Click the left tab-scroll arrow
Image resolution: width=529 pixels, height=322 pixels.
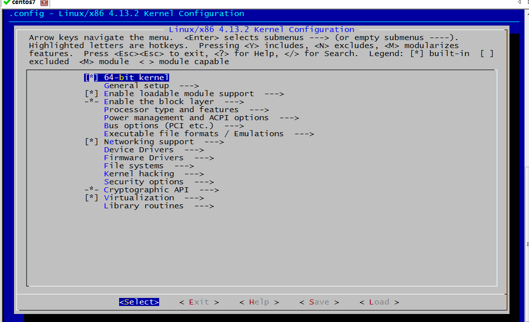pyautogui.click(x=519, y=2)
